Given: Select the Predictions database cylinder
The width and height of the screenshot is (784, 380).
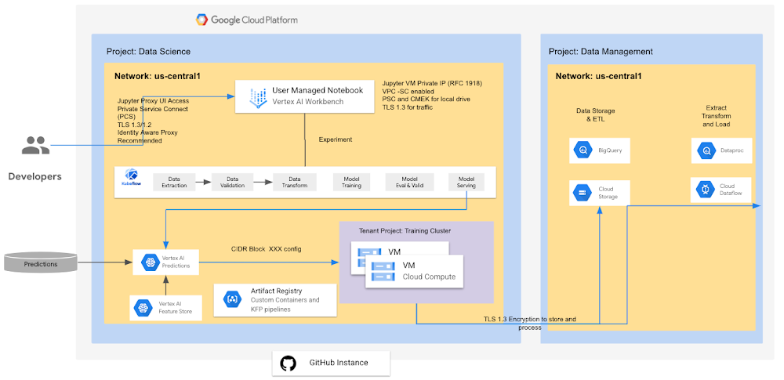Looking at the screenshot, I should pos(41,263).
